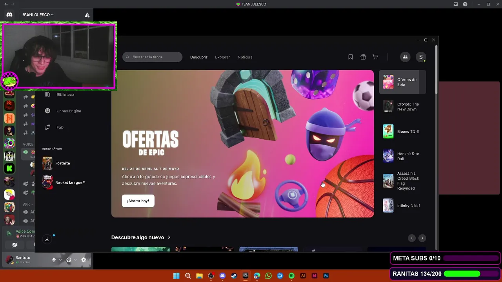Open Discord inbox icon in title bar
The image size is (502, 282).
pyautogui.click(x=456, y=4)
